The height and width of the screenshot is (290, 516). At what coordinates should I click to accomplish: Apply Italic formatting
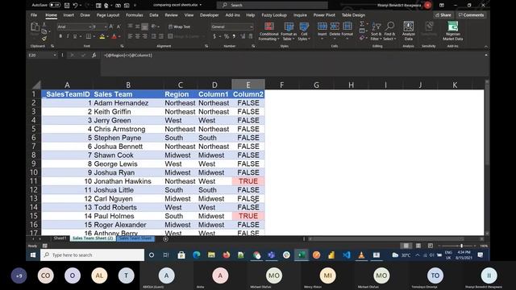(68, 36)
